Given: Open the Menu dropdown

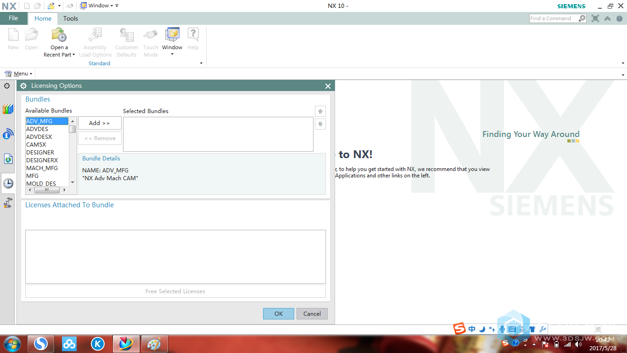Looking at the screenshot, I should click(x=18, y=74).
